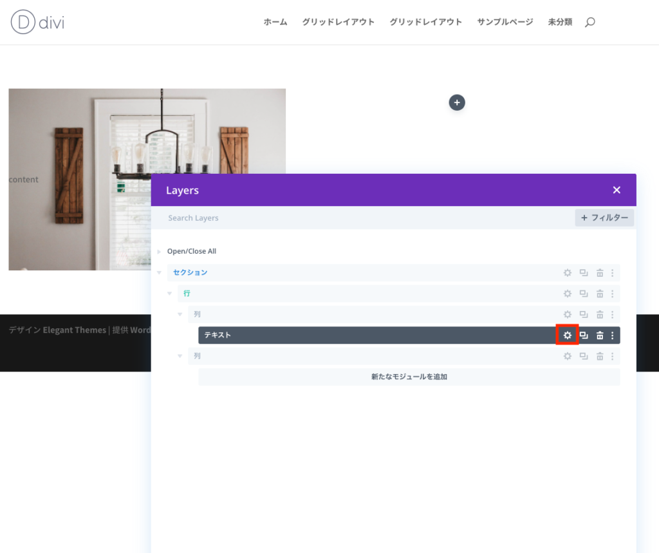Open the サンプルページ menu item
Screen dimensions: 659x553
[505, 22]
